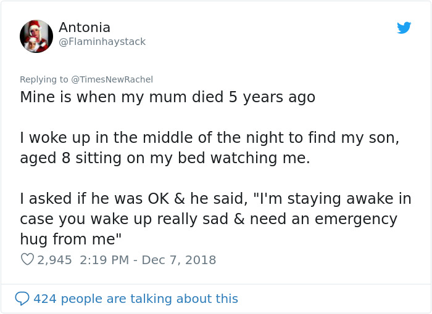Screen dimensions: 432x314
Task: Like the tweet with the heart icon
Action: (27, 260)
